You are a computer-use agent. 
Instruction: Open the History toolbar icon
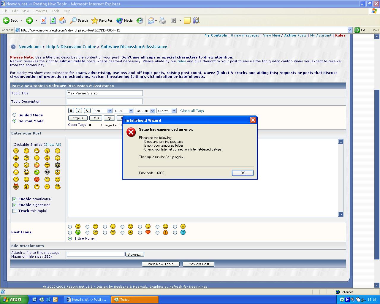[140, 20]
